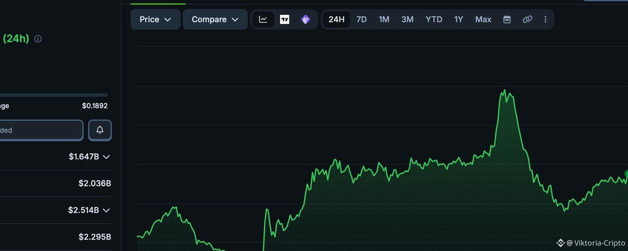Expand the $2.514B row chevron
The width and height of the screenshot is (628, 251).
click(x=106, y=210)
